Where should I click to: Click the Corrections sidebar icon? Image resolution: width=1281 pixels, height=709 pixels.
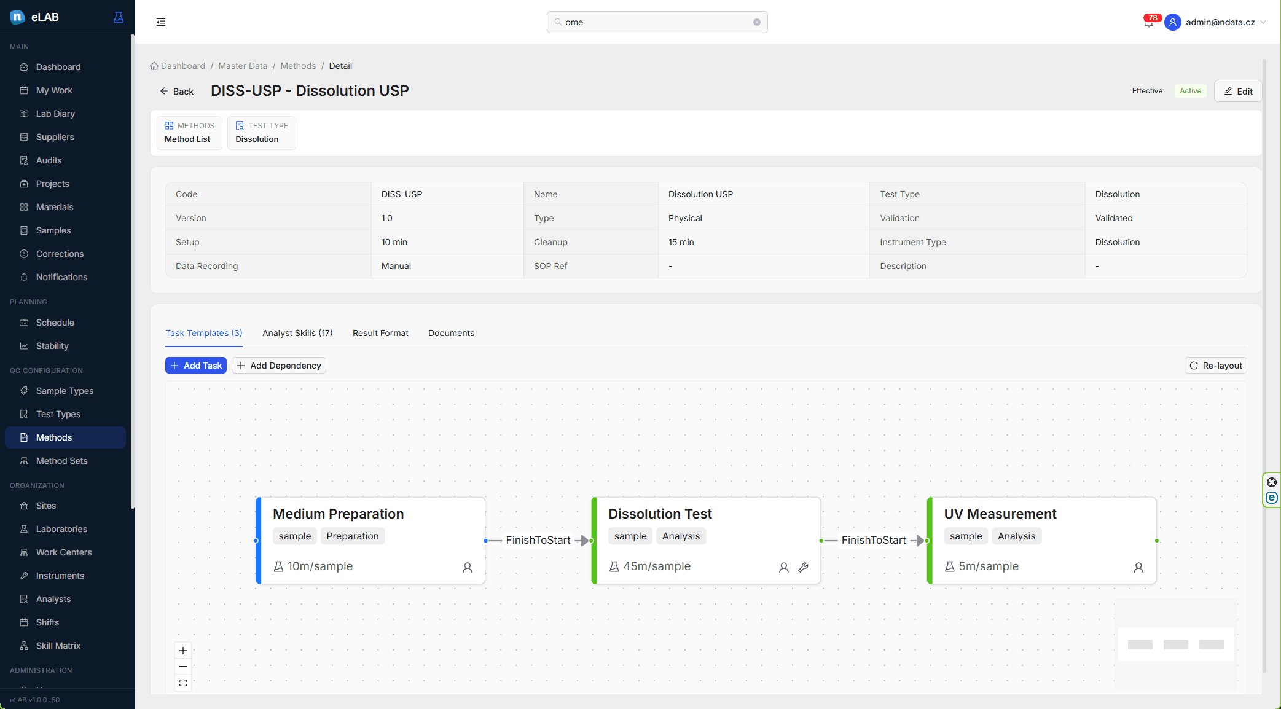pyautogui.click(x=24, y=254)
